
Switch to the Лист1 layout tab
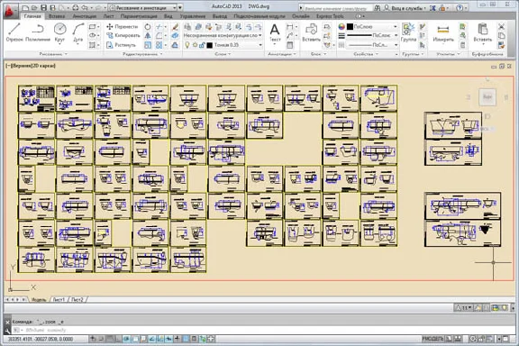(x=59, y=300)
